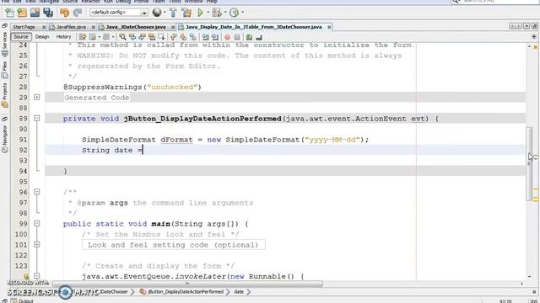
Task: Open the Files side panel
Action: pos(4,70)
